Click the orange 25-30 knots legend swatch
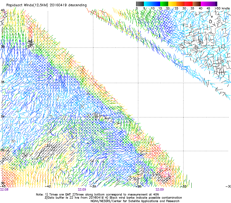Image resolution: width=231 pixels, height=203 pixels. click(180, 4)
